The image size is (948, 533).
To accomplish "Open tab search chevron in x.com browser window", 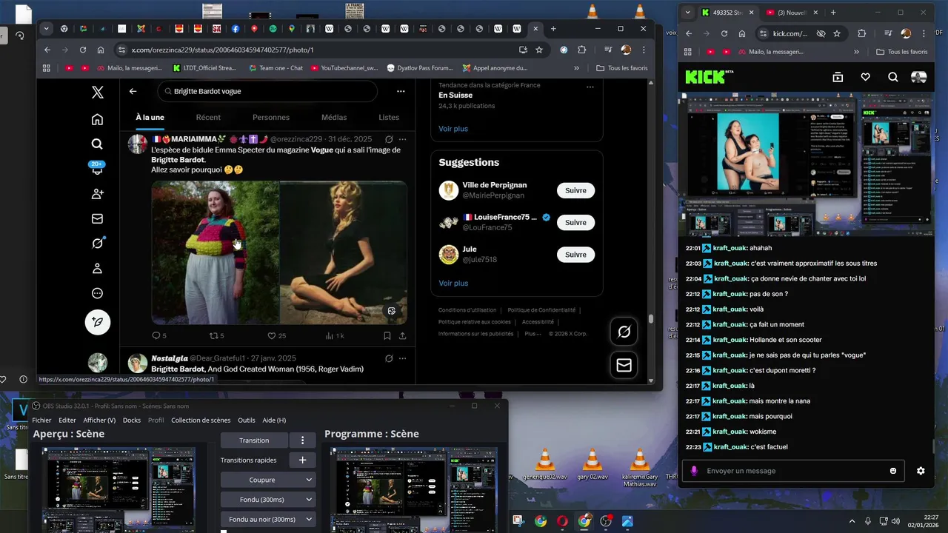I will (x=46, y=29).
